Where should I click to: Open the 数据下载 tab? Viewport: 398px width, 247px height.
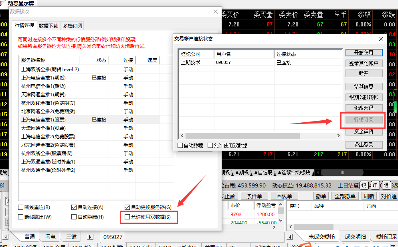(x=48, y=26)
